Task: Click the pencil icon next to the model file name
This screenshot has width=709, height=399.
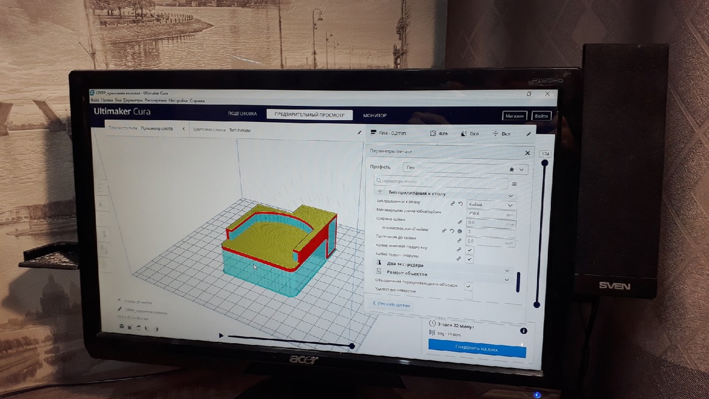Action: (119, 310)
